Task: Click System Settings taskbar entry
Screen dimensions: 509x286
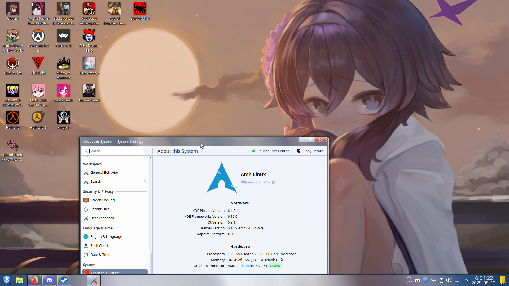Action: tap(94, 280)
